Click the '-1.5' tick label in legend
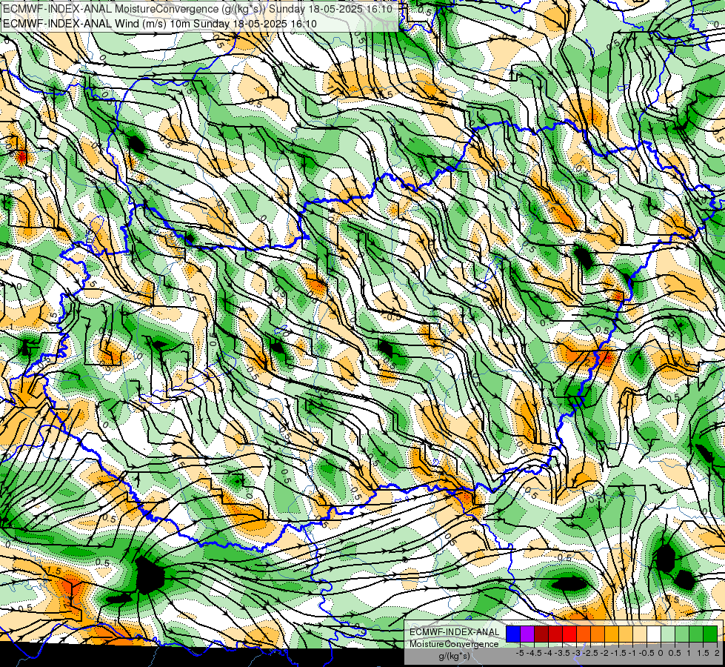Screen dimensions: 725x667 coord(618,653)
